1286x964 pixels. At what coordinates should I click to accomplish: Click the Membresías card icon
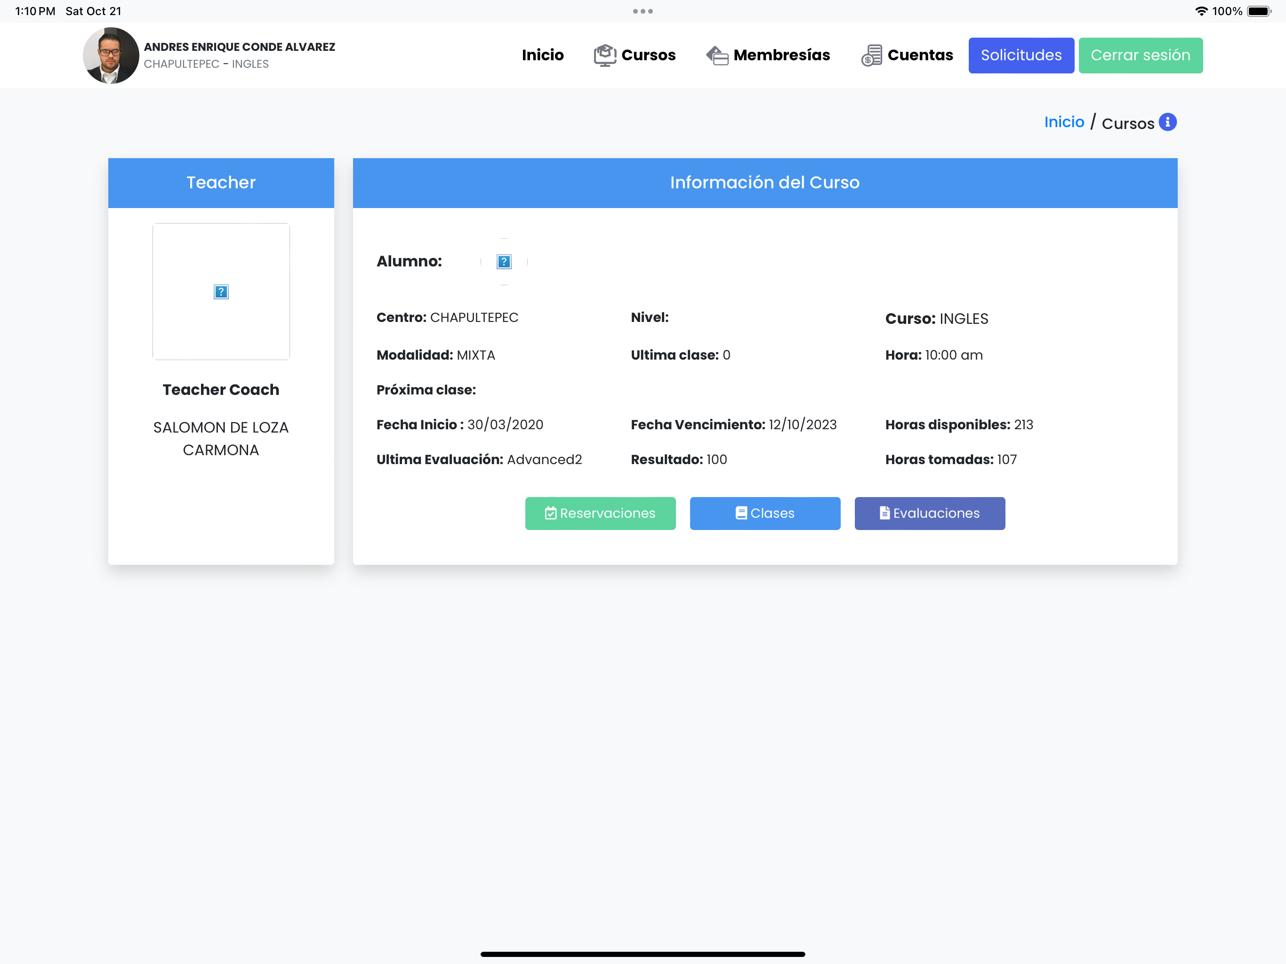click(x=717, y=55)
